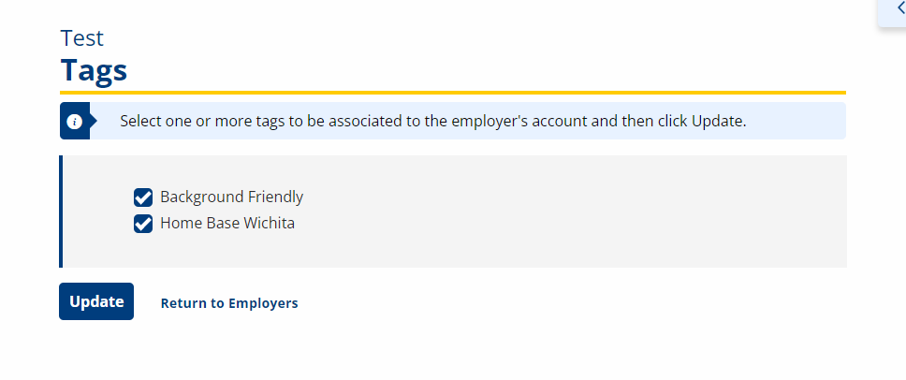906x380 pixels.
Task: Open the slide-out tab at the top-right corner
Action: [892, 13]
